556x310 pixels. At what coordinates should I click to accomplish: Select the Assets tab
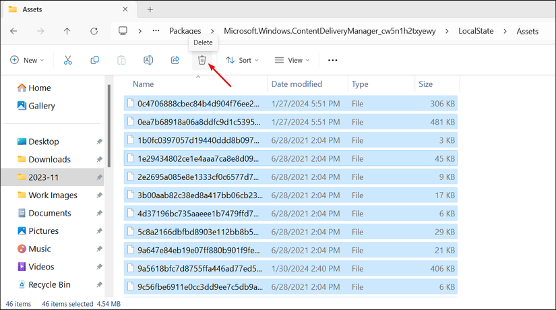(x=69, y=9)
